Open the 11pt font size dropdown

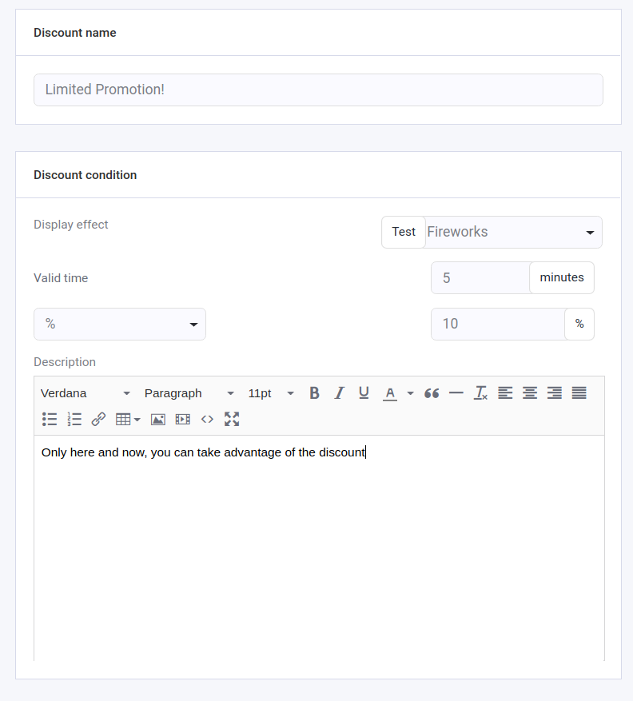(271, 393)
